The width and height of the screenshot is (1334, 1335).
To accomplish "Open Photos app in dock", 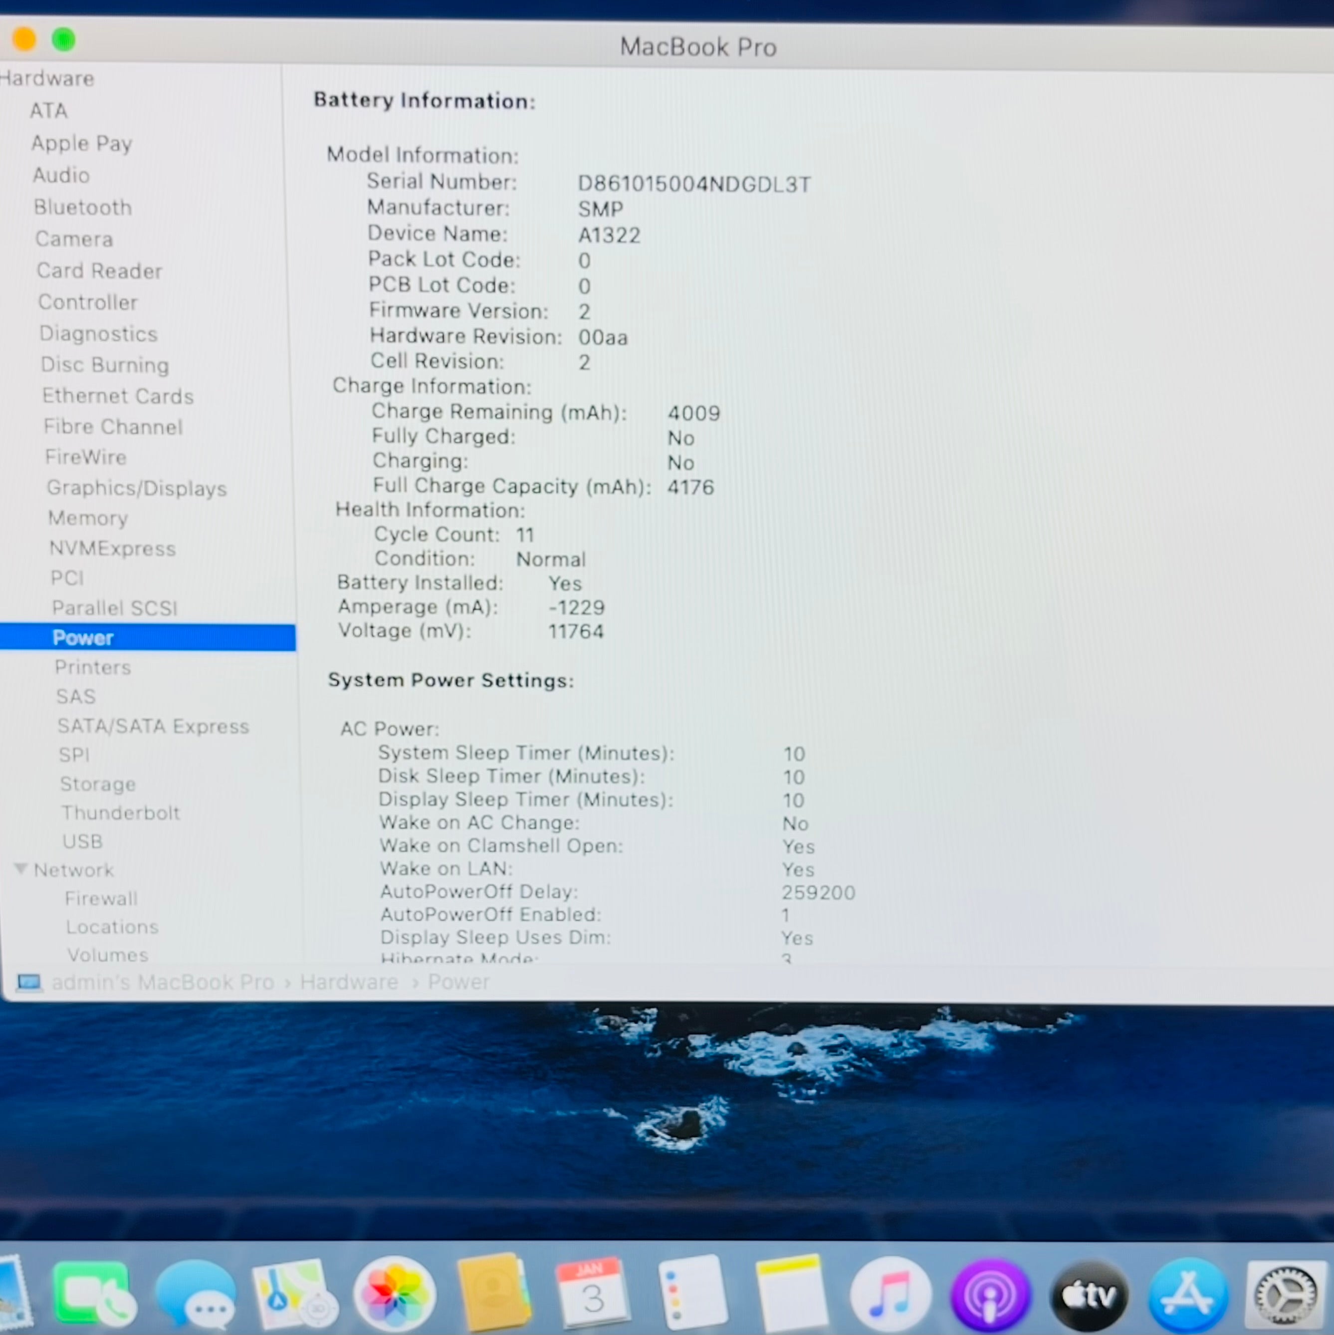I will 395,1294.
